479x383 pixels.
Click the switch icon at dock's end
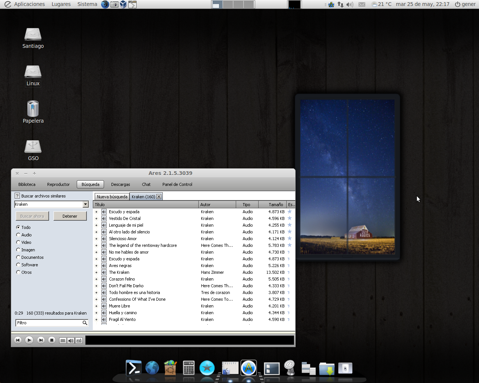345,368
